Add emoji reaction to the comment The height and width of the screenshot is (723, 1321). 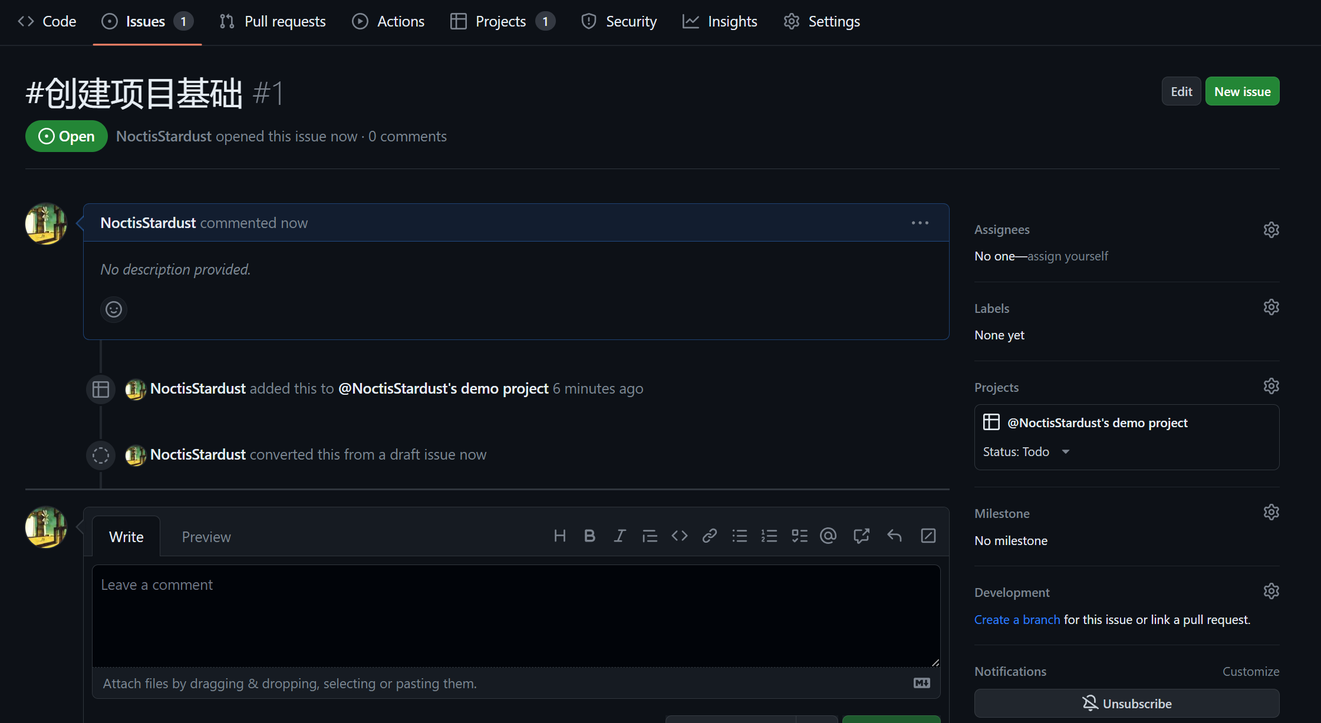(114, 309)
